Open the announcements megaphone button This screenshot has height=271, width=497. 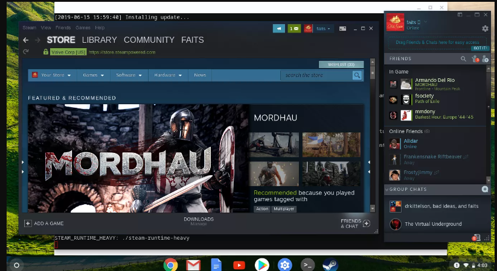click(x=279, y=28)
